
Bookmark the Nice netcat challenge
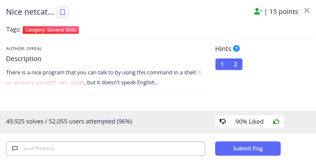pyautogui.click(x=62, y=13)
